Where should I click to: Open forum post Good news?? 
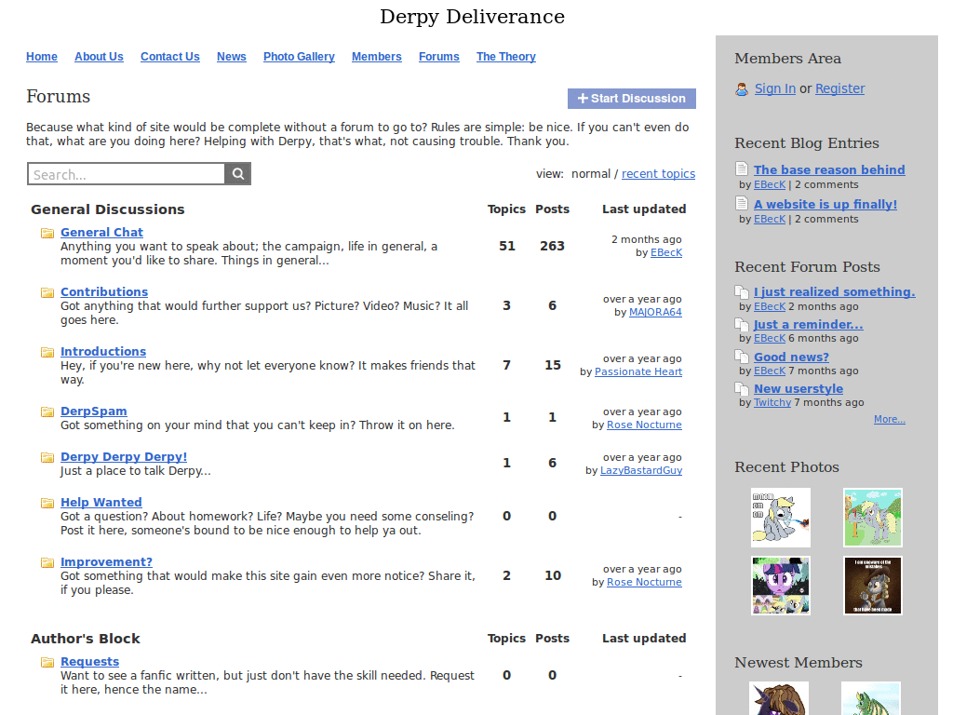(x=791, y=357)
